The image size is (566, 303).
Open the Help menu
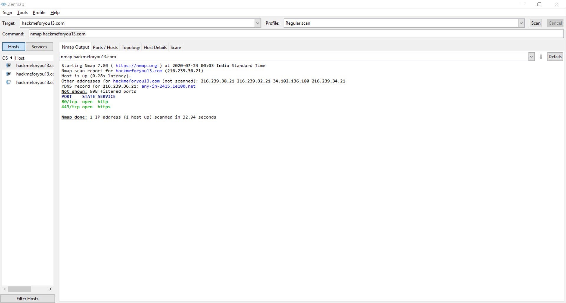click(x=55, y=12)
